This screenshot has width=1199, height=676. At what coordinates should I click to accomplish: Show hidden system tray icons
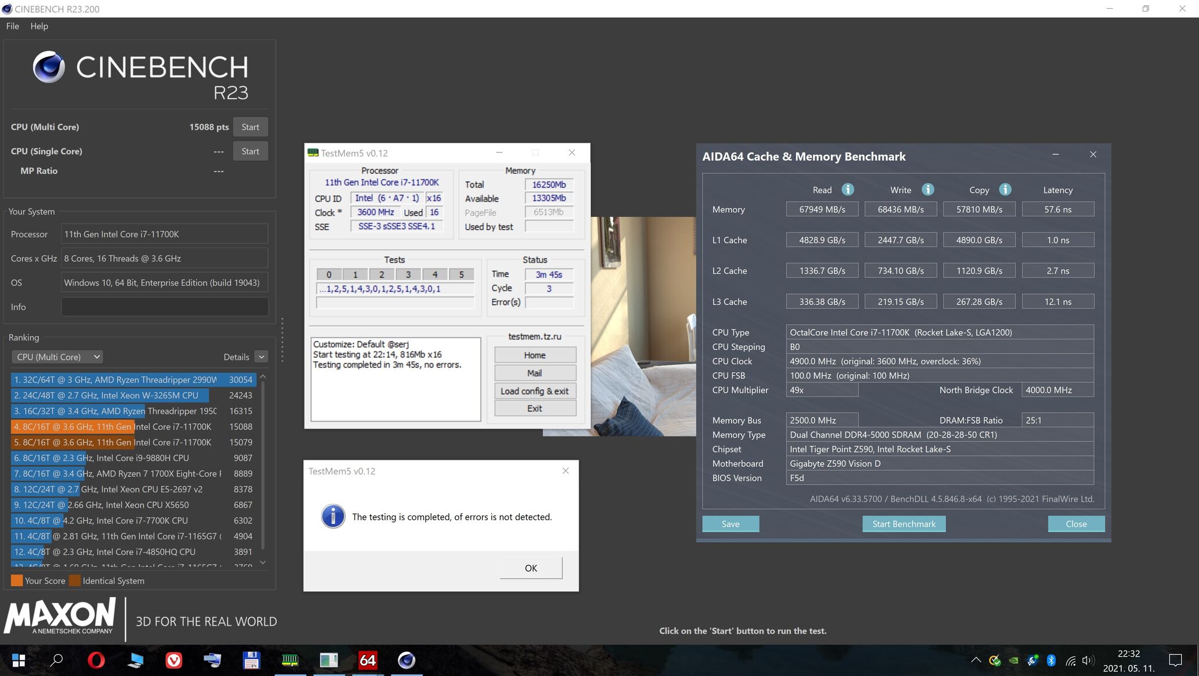pos(976,660)
